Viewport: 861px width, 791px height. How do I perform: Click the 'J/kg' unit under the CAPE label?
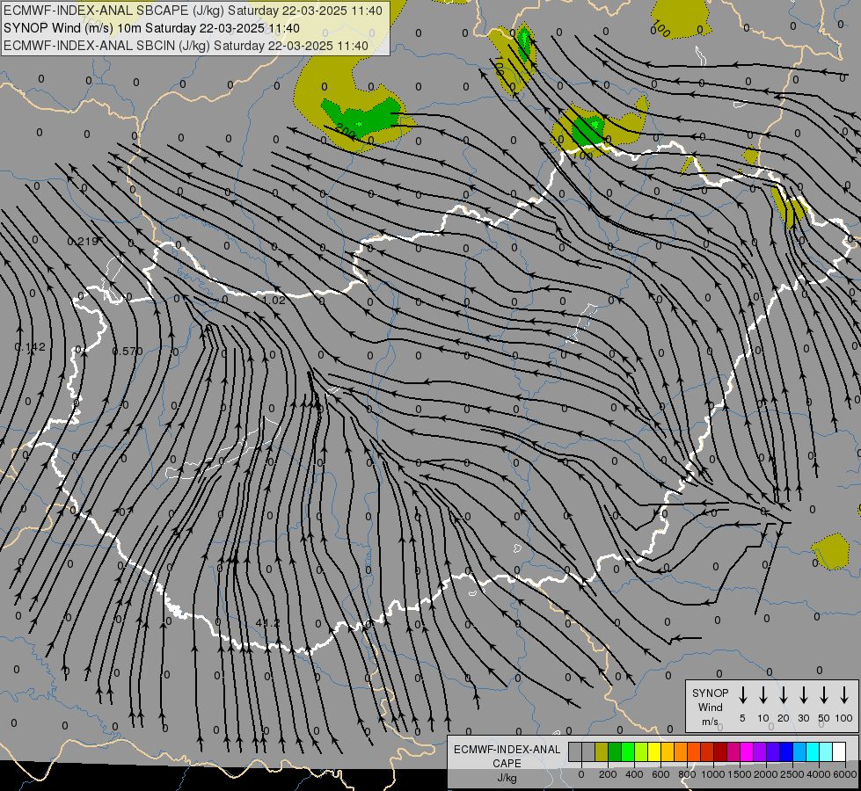click(x=507, y=778)
